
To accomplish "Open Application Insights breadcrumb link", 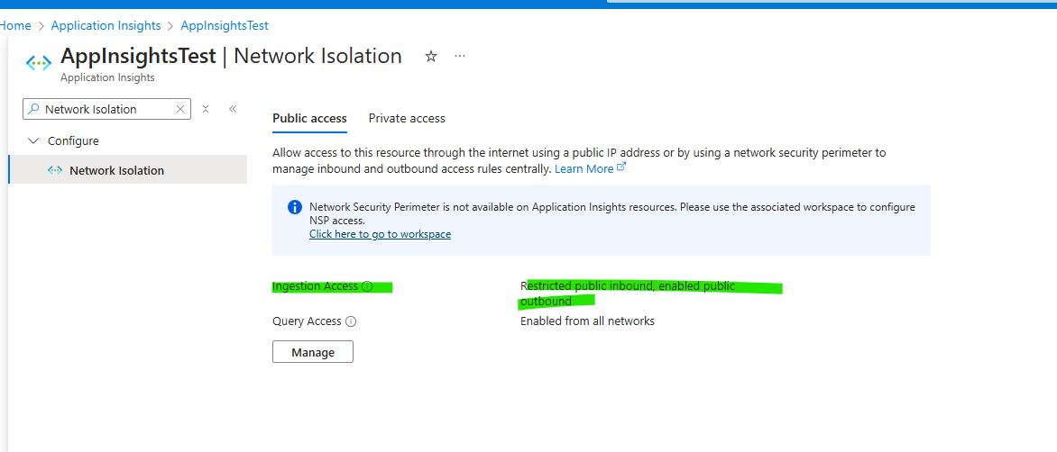I will coord(106,26).
